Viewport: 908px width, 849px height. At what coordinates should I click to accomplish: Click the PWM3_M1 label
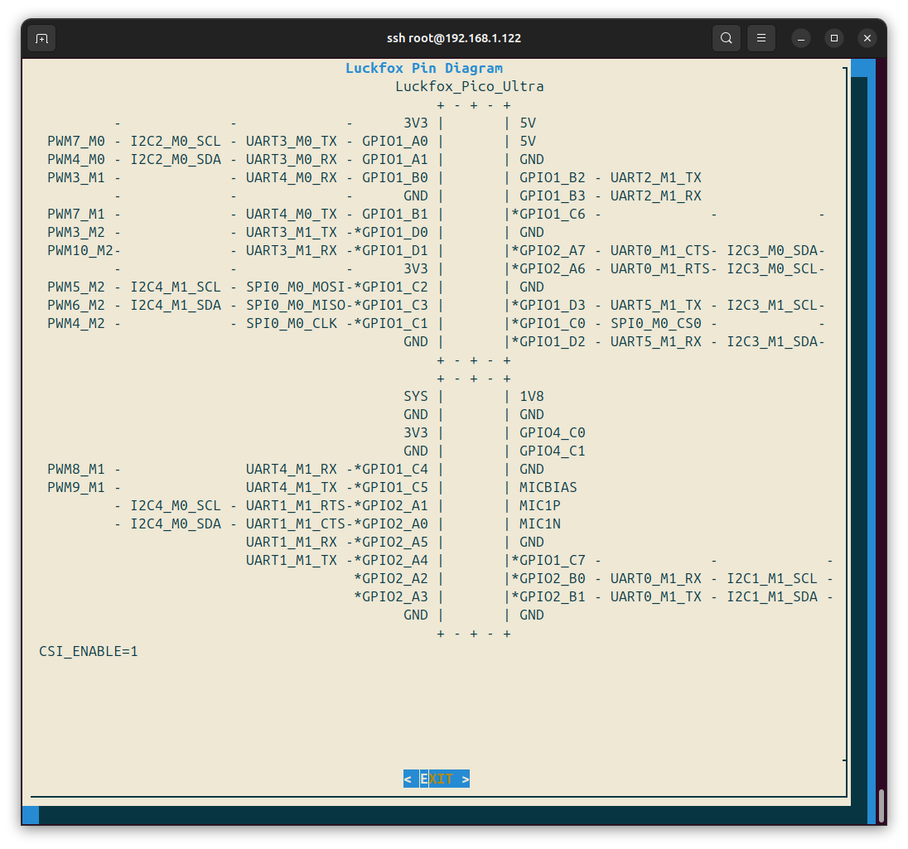tap(76, 178)
